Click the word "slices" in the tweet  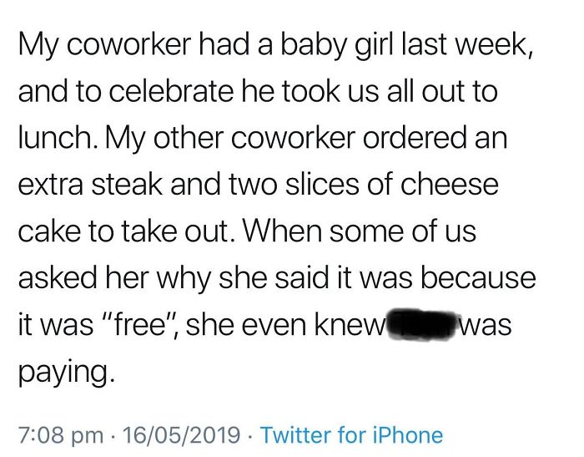pyautogui.click(x=300, y=183)
